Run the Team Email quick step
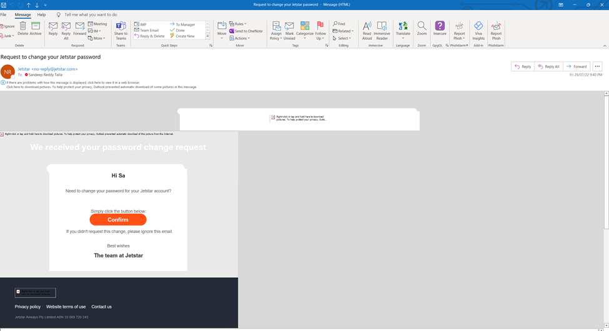Screen dimensions: 609x331 pyautogui.click(x=147, y=31)
